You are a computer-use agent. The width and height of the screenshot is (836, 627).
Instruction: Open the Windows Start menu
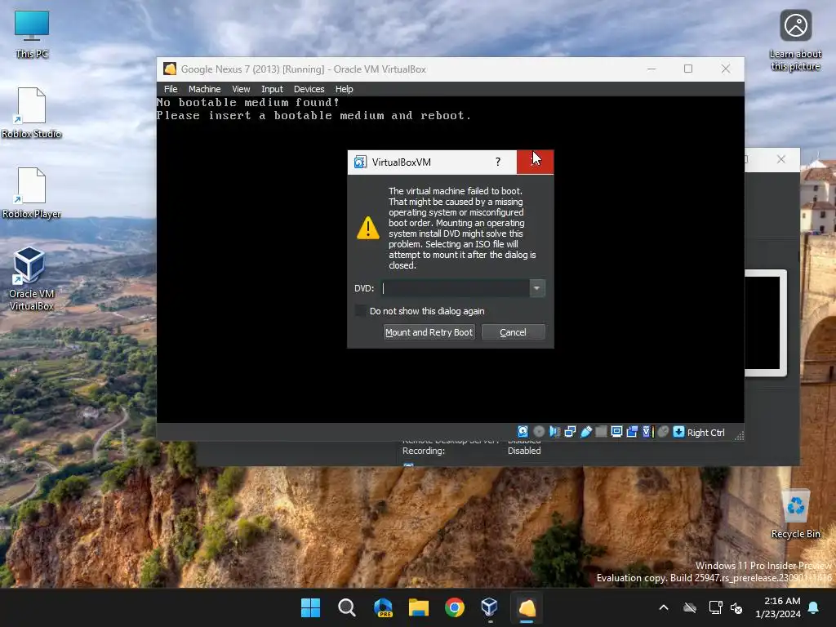310,607
